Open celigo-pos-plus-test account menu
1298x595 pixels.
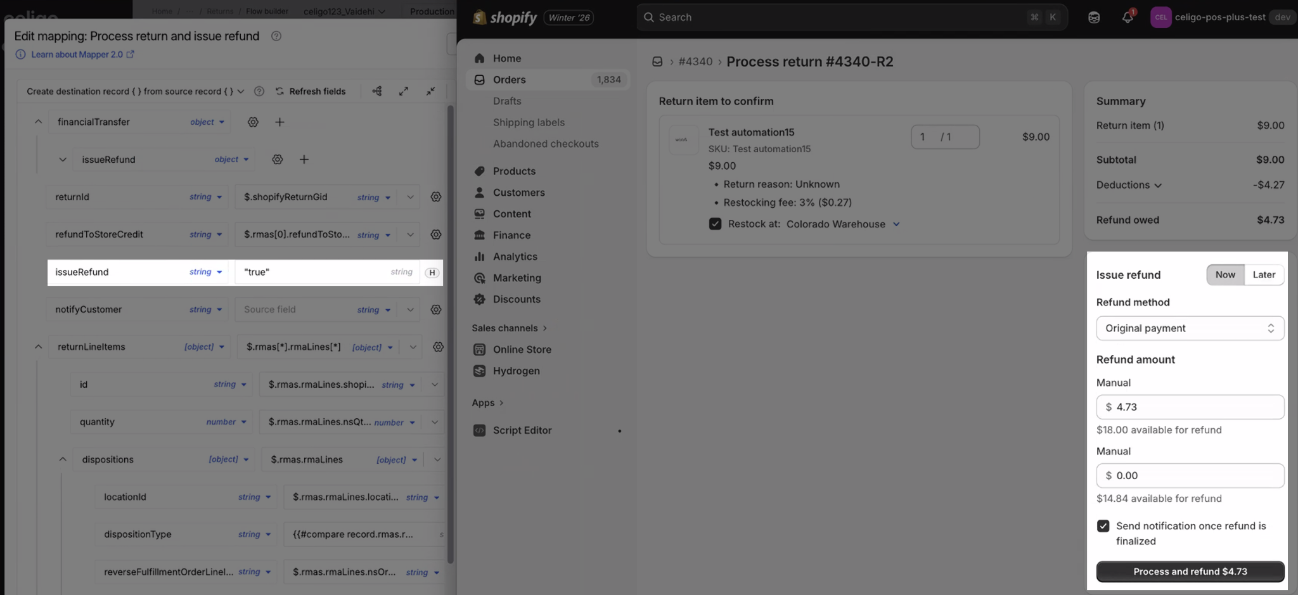pyautogui.click(x=1222, y=18)
